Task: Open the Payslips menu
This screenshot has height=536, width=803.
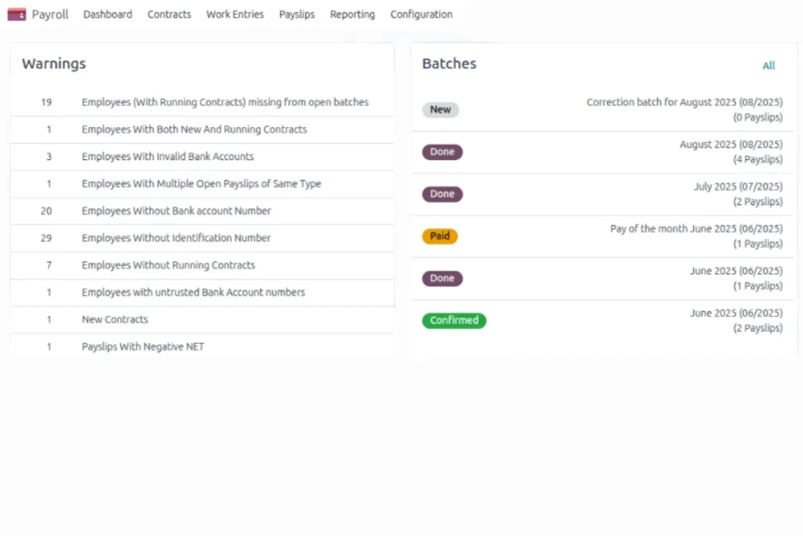Action: [x=296, y=14]
